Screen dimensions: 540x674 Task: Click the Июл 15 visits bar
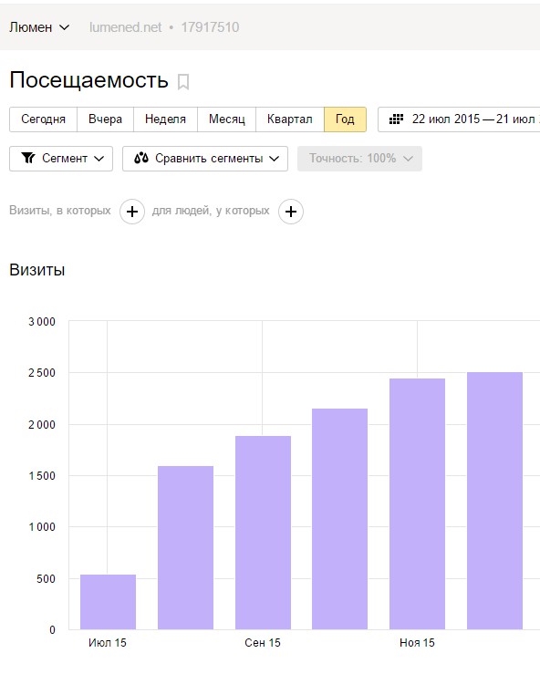click(x=108, y=602)
